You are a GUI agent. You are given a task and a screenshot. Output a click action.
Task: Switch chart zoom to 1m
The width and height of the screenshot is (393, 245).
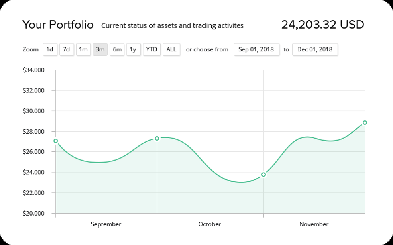[x=83, y=49]
